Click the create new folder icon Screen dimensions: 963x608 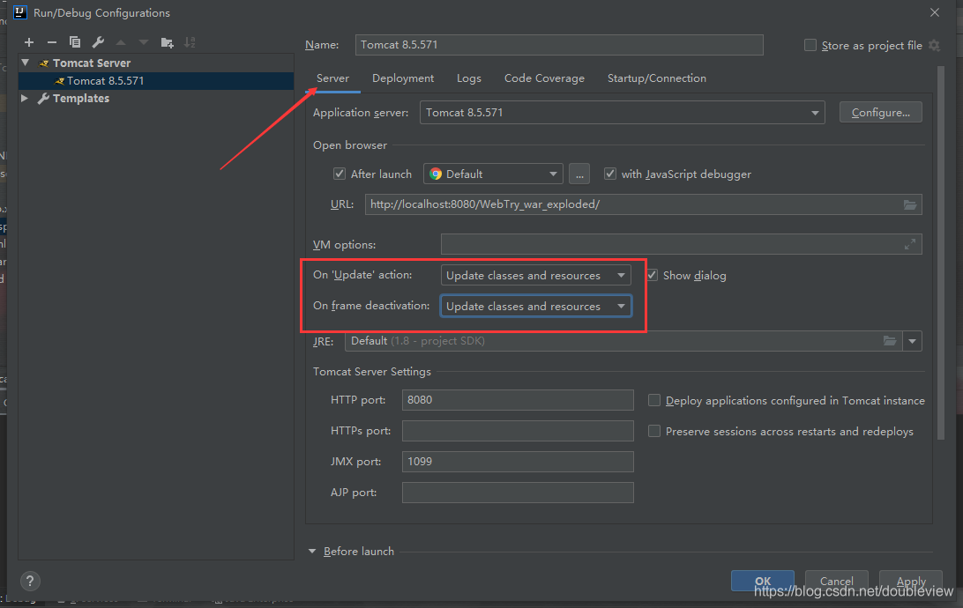pos(167,42)
